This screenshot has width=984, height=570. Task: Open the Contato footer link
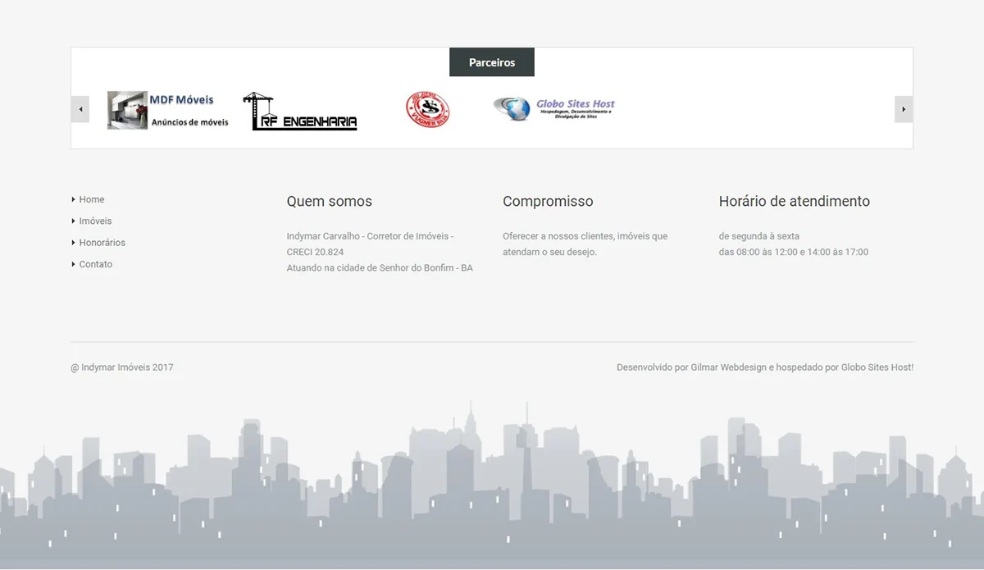coord(96,264)
